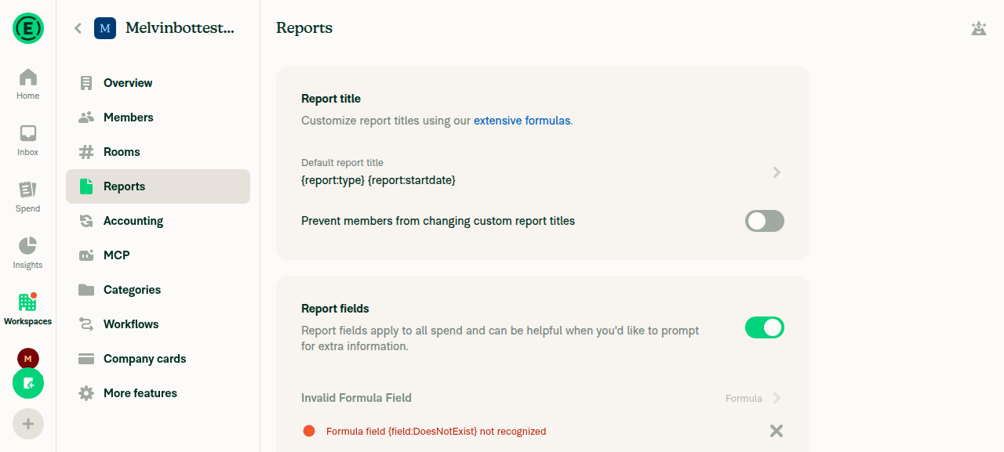
Task: Click the icon at the top-right of Reports
Action: point(978,28)
